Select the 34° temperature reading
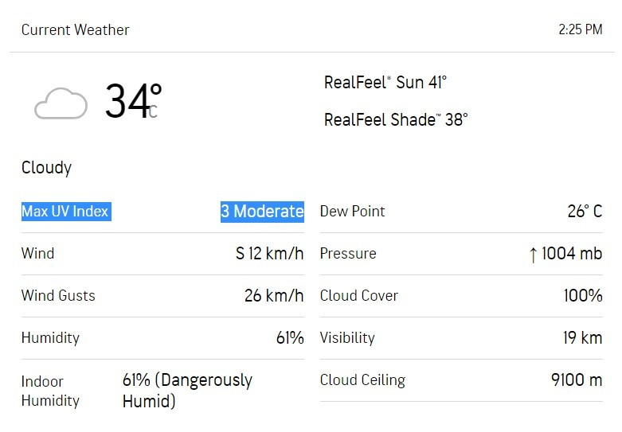This screenshot has width=622, height=432. [x=133, y=102]
